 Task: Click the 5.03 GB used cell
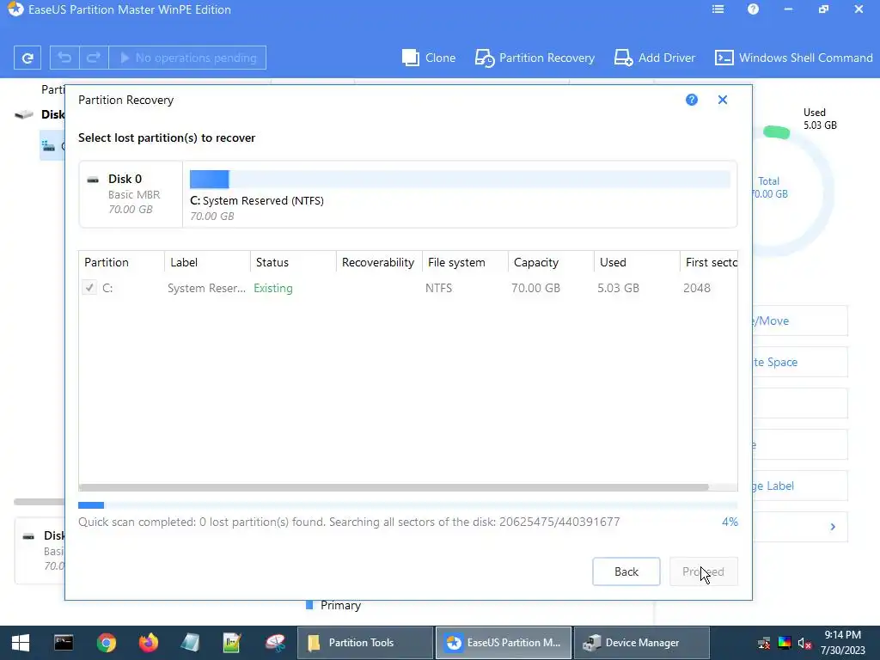[x=618, y=288]
